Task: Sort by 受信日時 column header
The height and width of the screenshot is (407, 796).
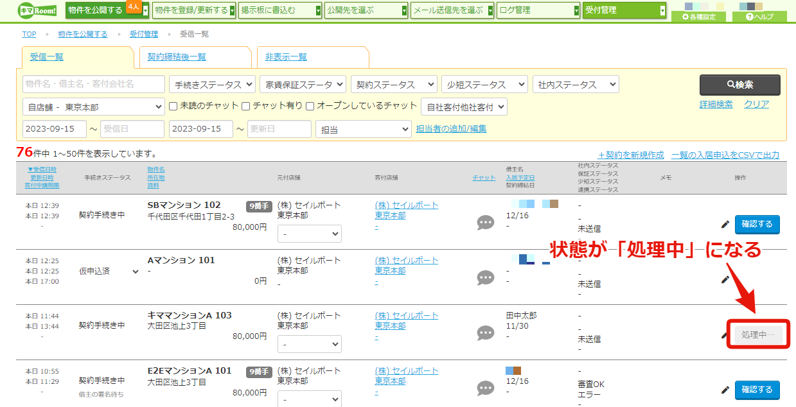Action: (x=42, y=169)
